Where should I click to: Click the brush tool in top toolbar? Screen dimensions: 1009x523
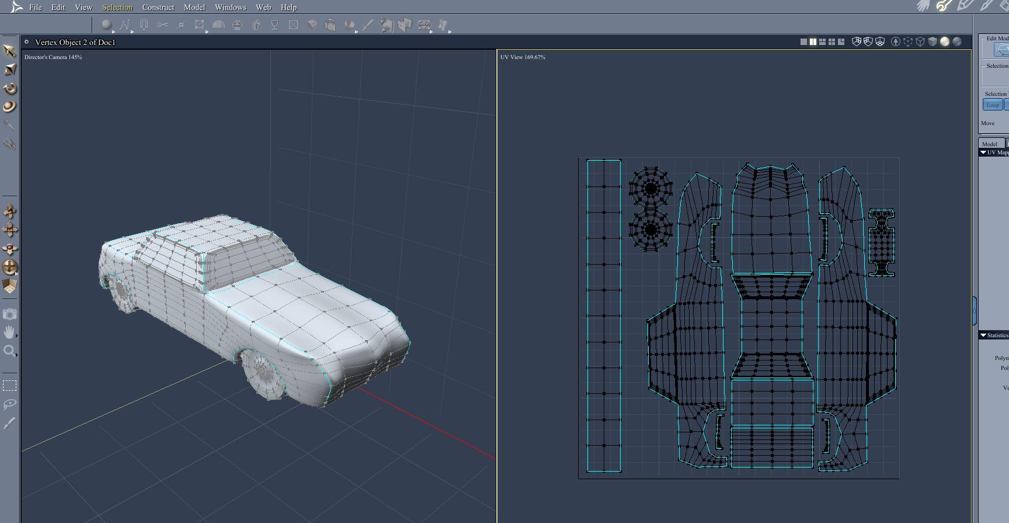pyautogui.click(x=368, y=25)
